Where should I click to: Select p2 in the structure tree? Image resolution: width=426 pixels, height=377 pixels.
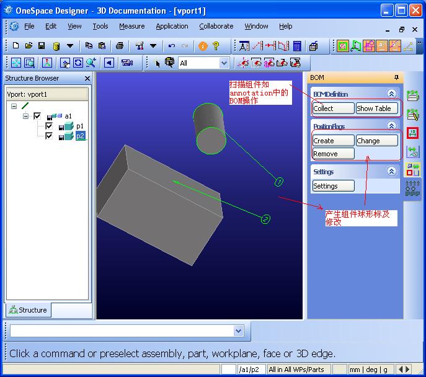coord(80,136)
